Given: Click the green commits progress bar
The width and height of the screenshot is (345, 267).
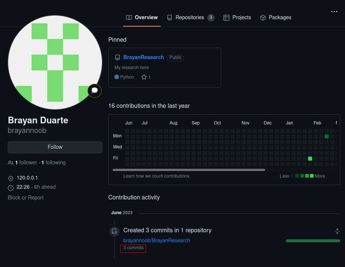Looking at the screenshot, I should (313, 241).
